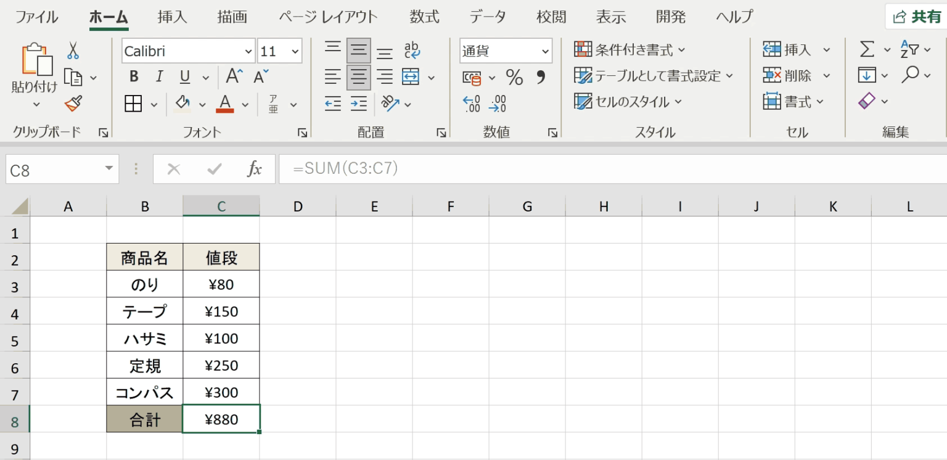Click inside the formula bar
Image resolution: width=947 pixels, height=460 pixels.
point(432,168)
